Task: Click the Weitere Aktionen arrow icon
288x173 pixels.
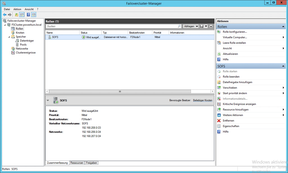Action: click(x=219, y=115)
